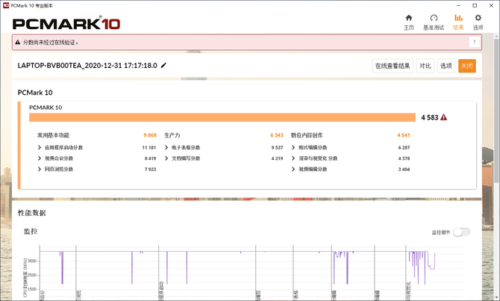Expand 应用程序启动分数 row
The image size is (500, 301).
[40, 147]
